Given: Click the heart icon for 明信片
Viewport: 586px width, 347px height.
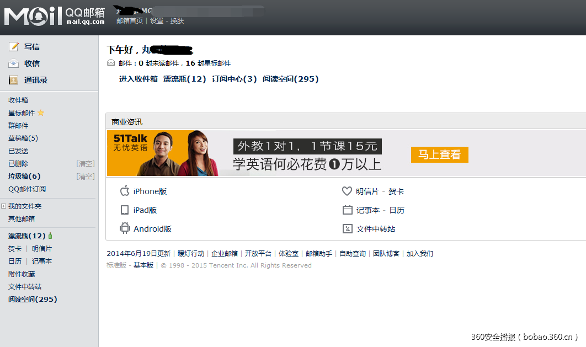Looking at the screenshot, I should coord(347,191).
